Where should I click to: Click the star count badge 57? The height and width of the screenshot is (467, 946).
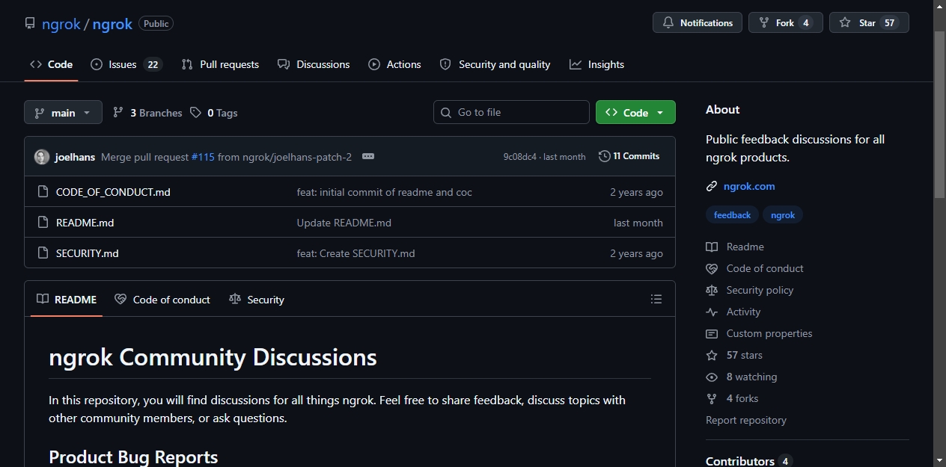pyautogui.click(x=889, y=22)
